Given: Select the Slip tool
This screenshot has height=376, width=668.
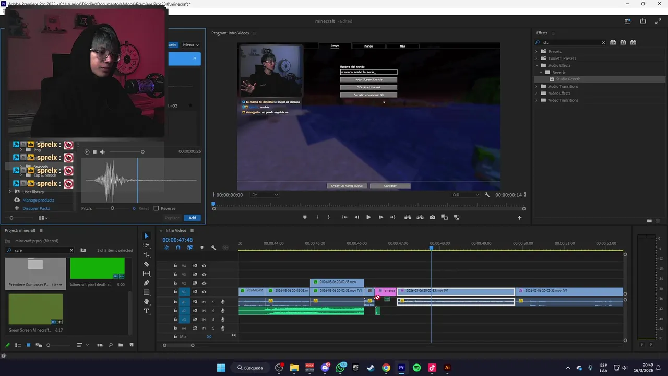Looking at the screenshot, I should tap(146, 274).
